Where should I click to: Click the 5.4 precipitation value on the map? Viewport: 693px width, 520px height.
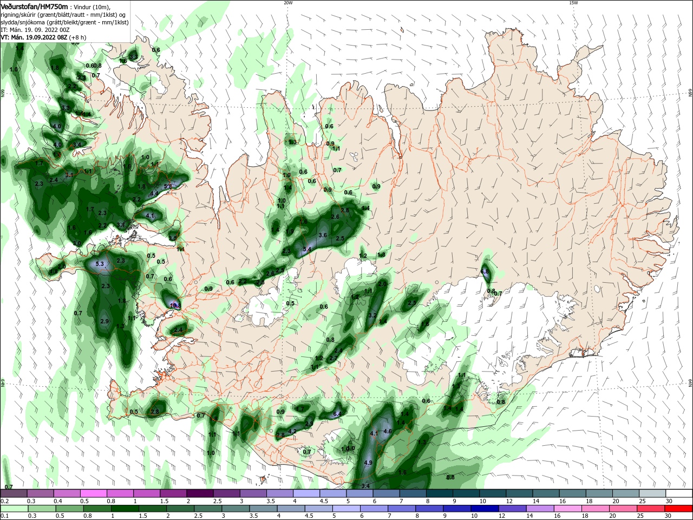point(307,249)
